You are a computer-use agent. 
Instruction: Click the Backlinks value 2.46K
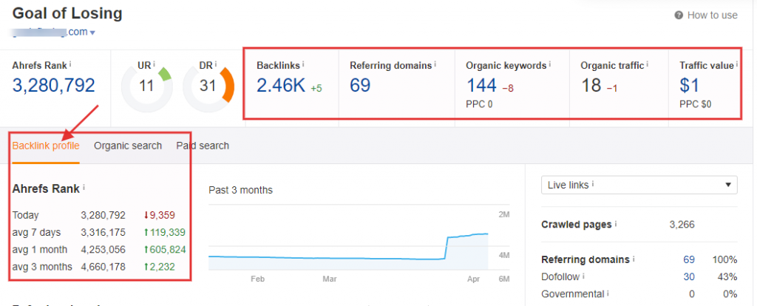point(281,86)
